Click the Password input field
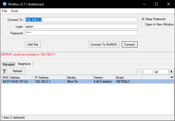Image resolution: width=175 pixels, height=121 pixels. point(81,33)
